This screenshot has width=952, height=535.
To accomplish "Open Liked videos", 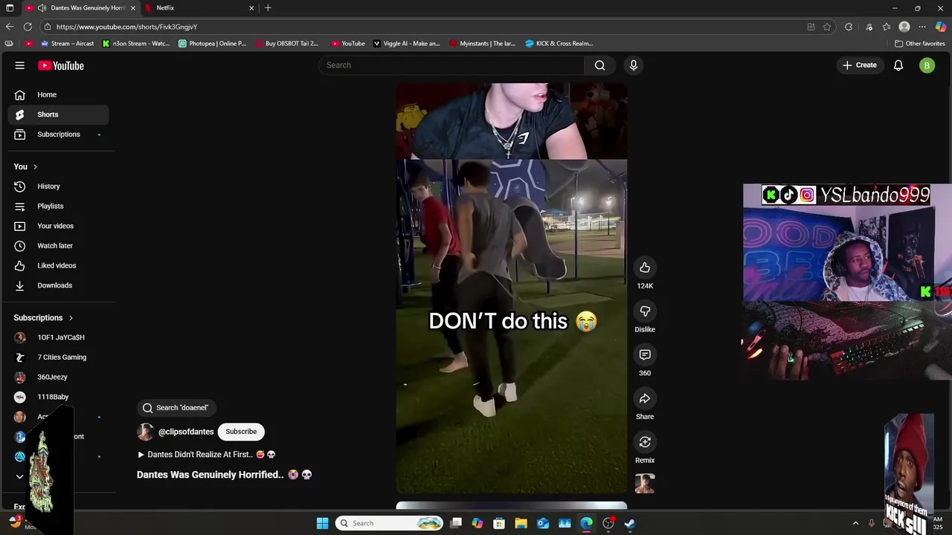I will 59,265.
